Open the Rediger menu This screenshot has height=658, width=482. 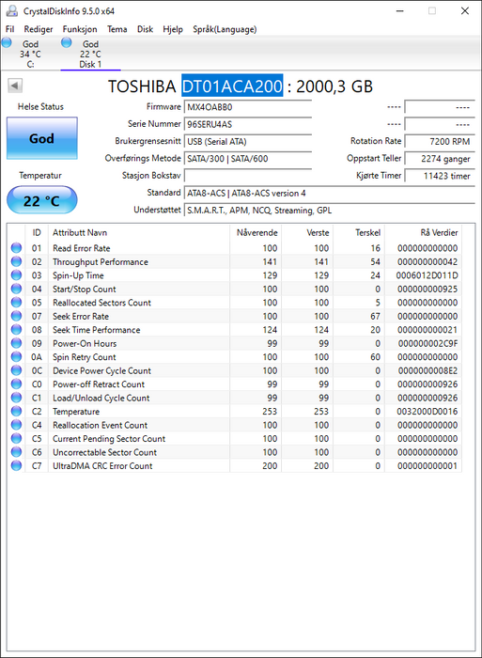click(x=39, y=29)
